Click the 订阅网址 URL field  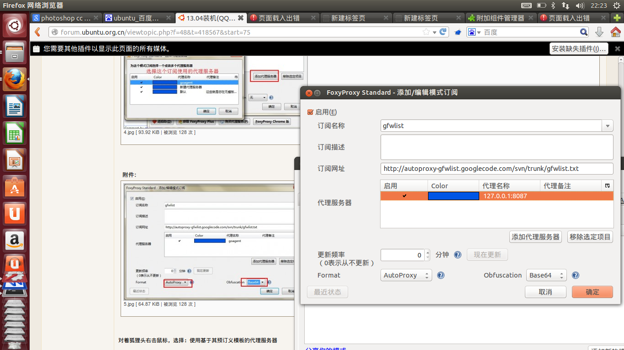497,169
